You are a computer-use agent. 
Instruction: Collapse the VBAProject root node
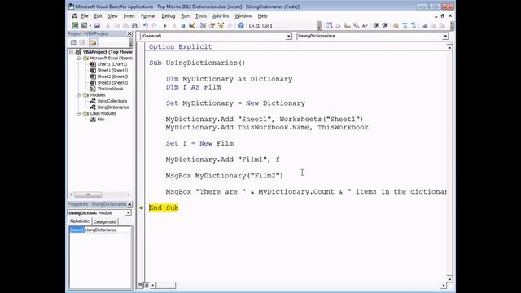71,52
